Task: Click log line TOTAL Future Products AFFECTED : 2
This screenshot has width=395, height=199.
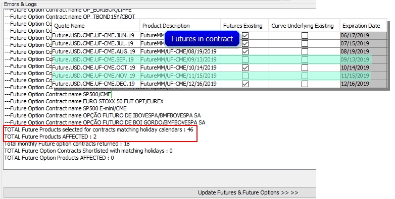Action: [51, 137]
